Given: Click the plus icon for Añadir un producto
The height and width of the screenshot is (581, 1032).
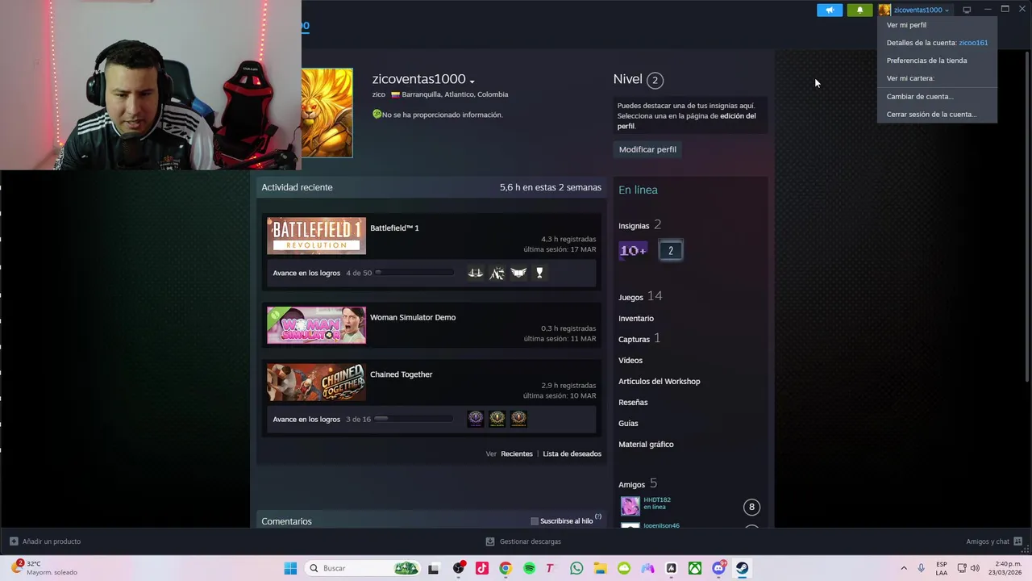Looking at the screenshot, I should [14, 541].
